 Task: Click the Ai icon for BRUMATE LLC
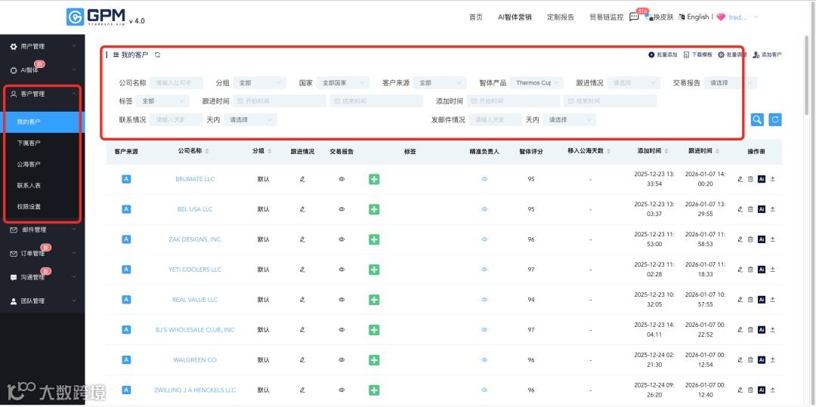pyautogui.click(x=762, y=179)
